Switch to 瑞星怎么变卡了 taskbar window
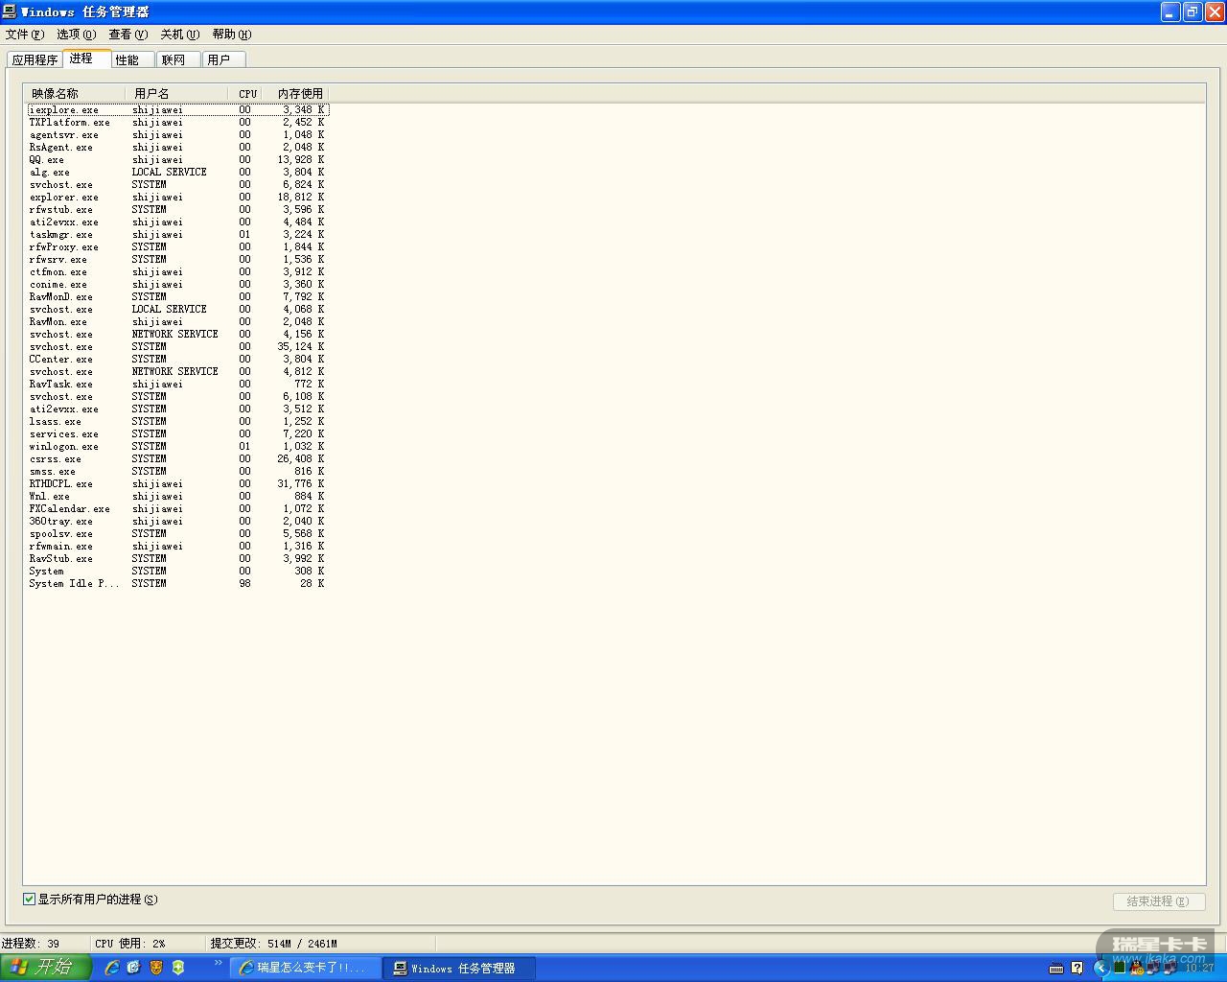 tap(305, 969)
